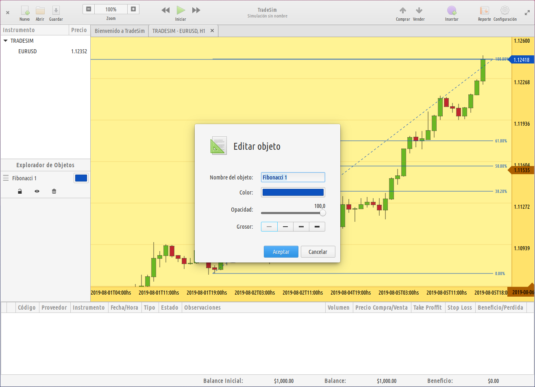535x387 pixels.
Task: Start simulation with the Iniciar play button
Action: point(181,10)
